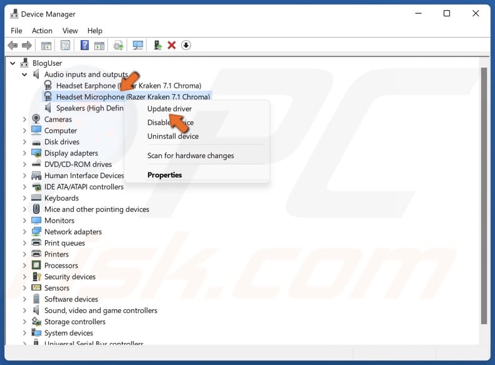Expand the Monitors chevron
The image size is (495, 365).
click(x=24, y=220)
